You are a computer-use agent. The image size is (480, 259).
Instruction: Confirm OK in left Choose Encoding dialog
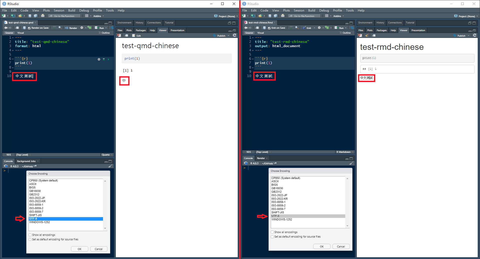pyautogui.click(x=79, y=249)
